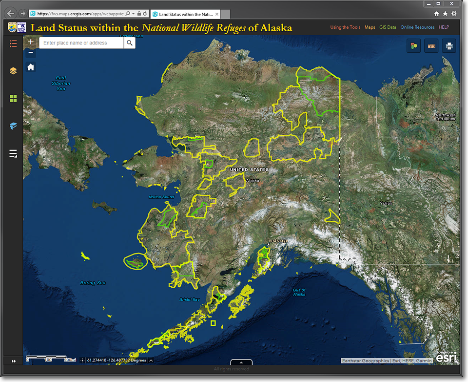Open the Basemap Gallery grid icon

[13, 99]
